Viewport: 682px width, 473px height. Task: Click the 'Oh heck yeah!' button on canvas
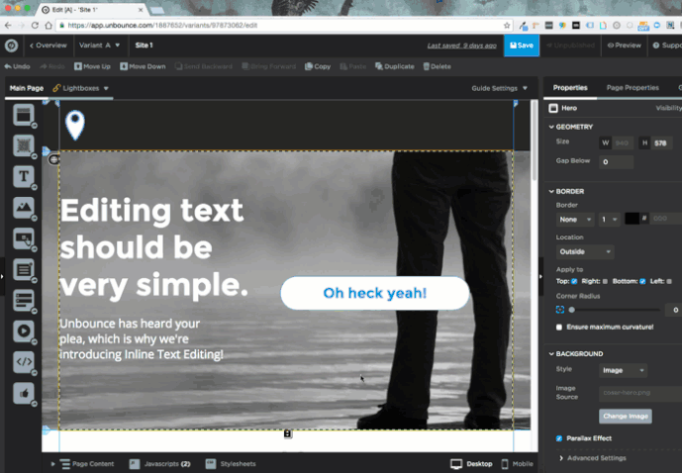[375, 293]
